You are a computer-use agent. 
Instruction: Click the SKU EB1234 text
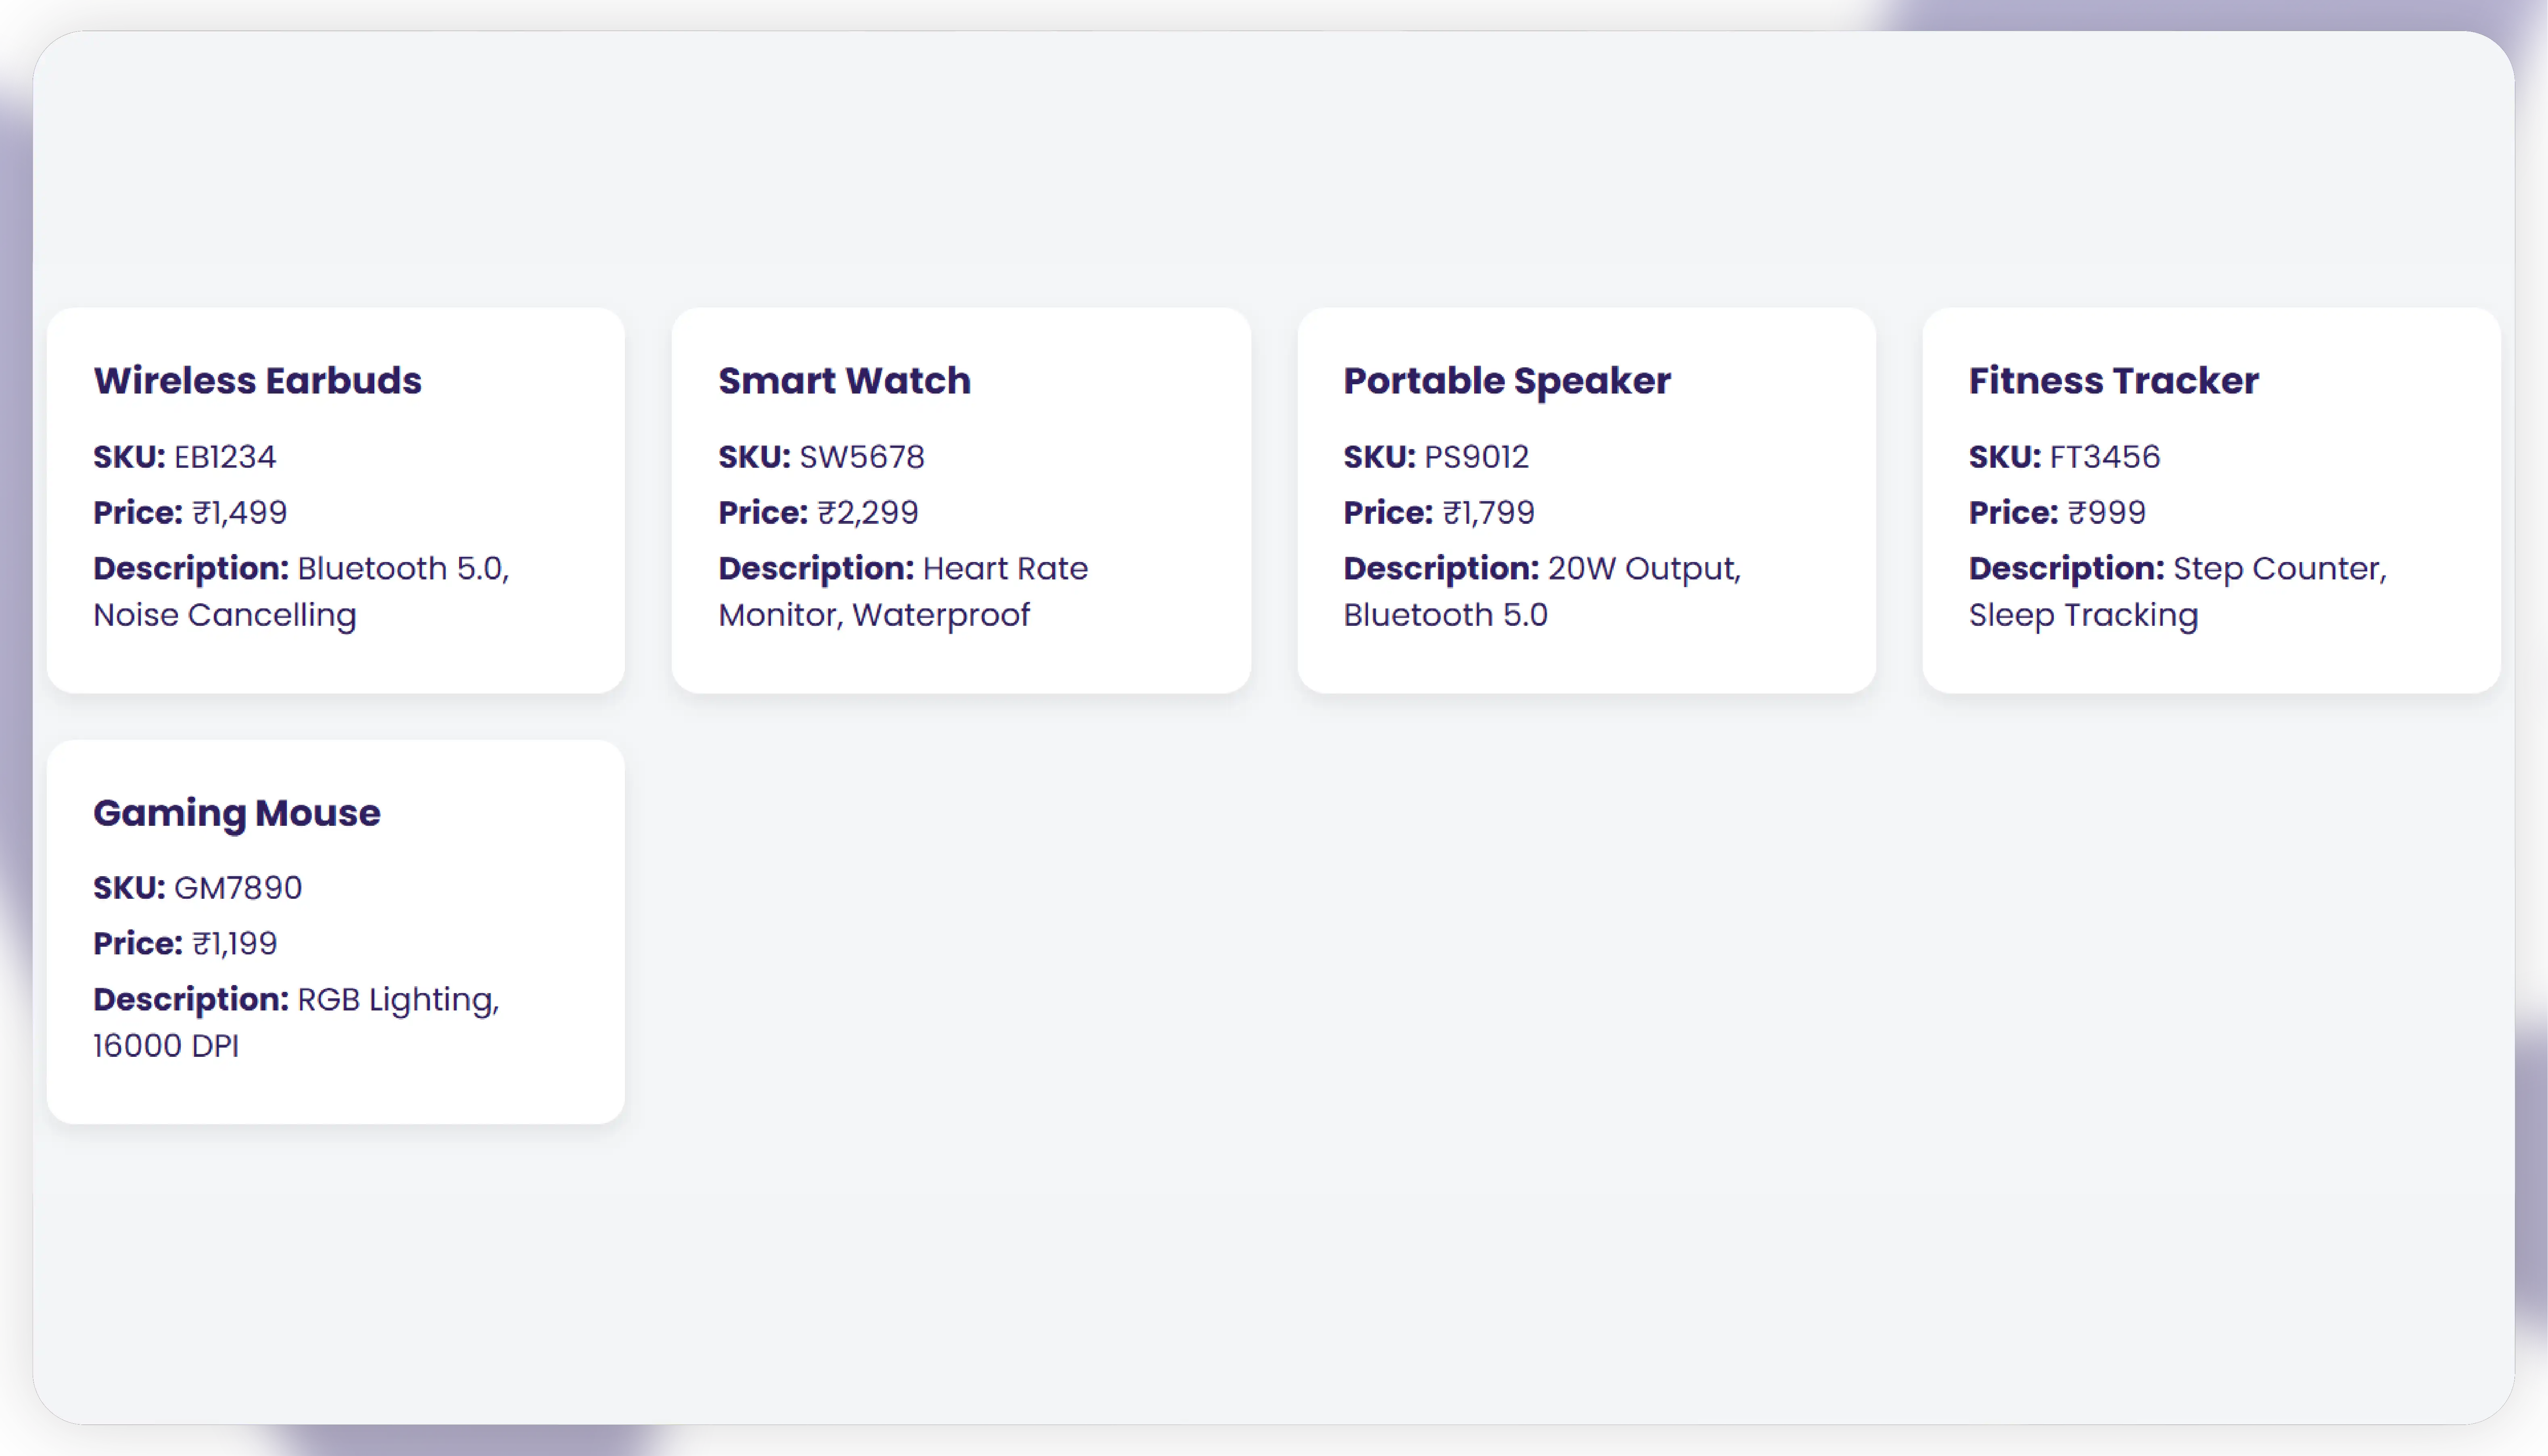pos(225,457)
